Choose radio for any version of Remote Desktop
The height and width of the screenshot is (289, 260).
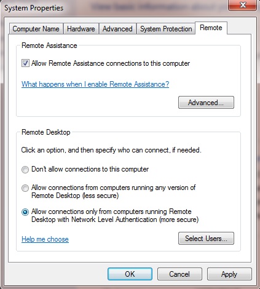[25, 188]
